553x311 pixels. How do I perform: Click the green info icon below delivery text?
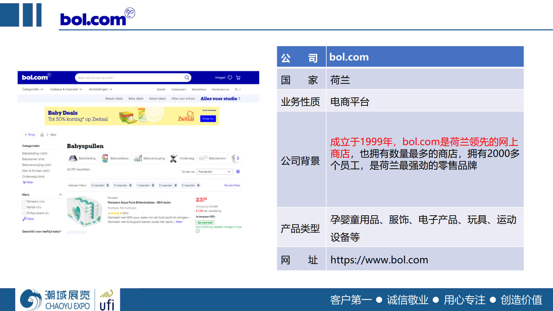[198, 231]
